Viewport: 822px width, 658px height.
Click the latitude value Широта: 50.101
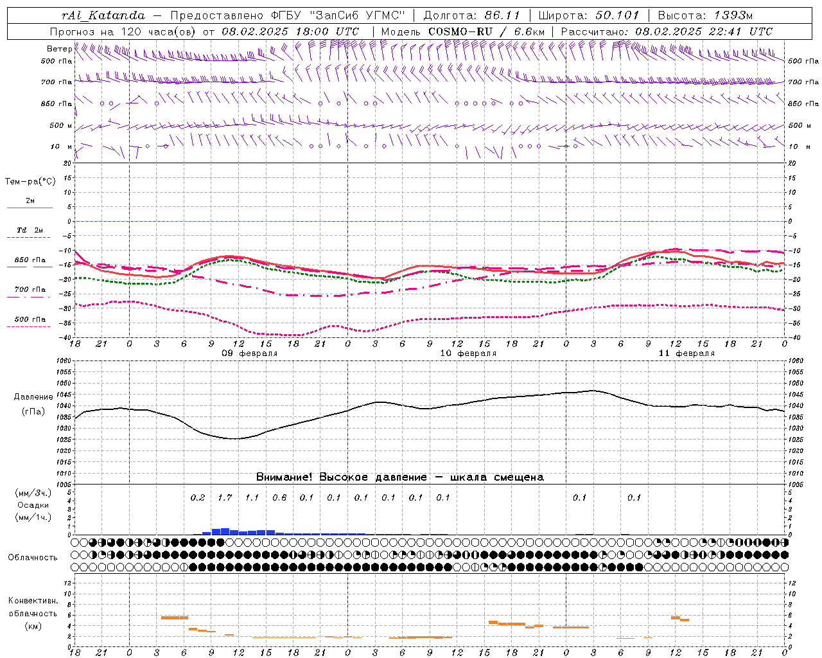pyautogui.click(x=589, y=15)
